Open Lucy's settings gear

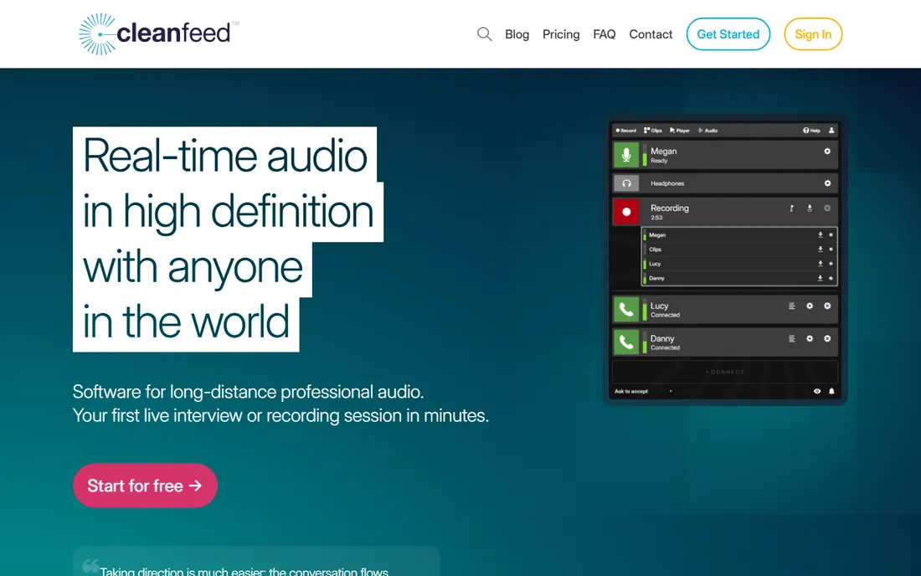810,306
